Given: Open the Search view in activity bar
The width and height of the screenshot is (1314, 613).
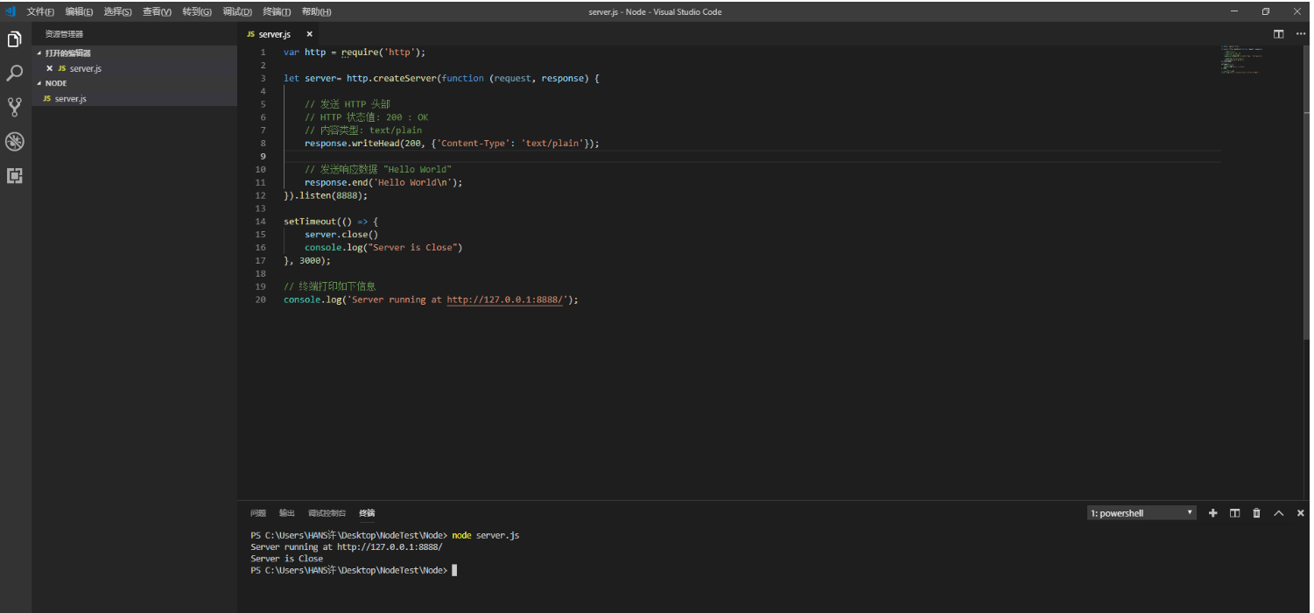Looking at the screenshot, I should coord(15,74).
